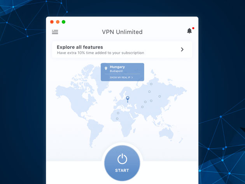Click the red notification badge dot
This screenshot has width=245, height=184.
(x=193, y=28)
